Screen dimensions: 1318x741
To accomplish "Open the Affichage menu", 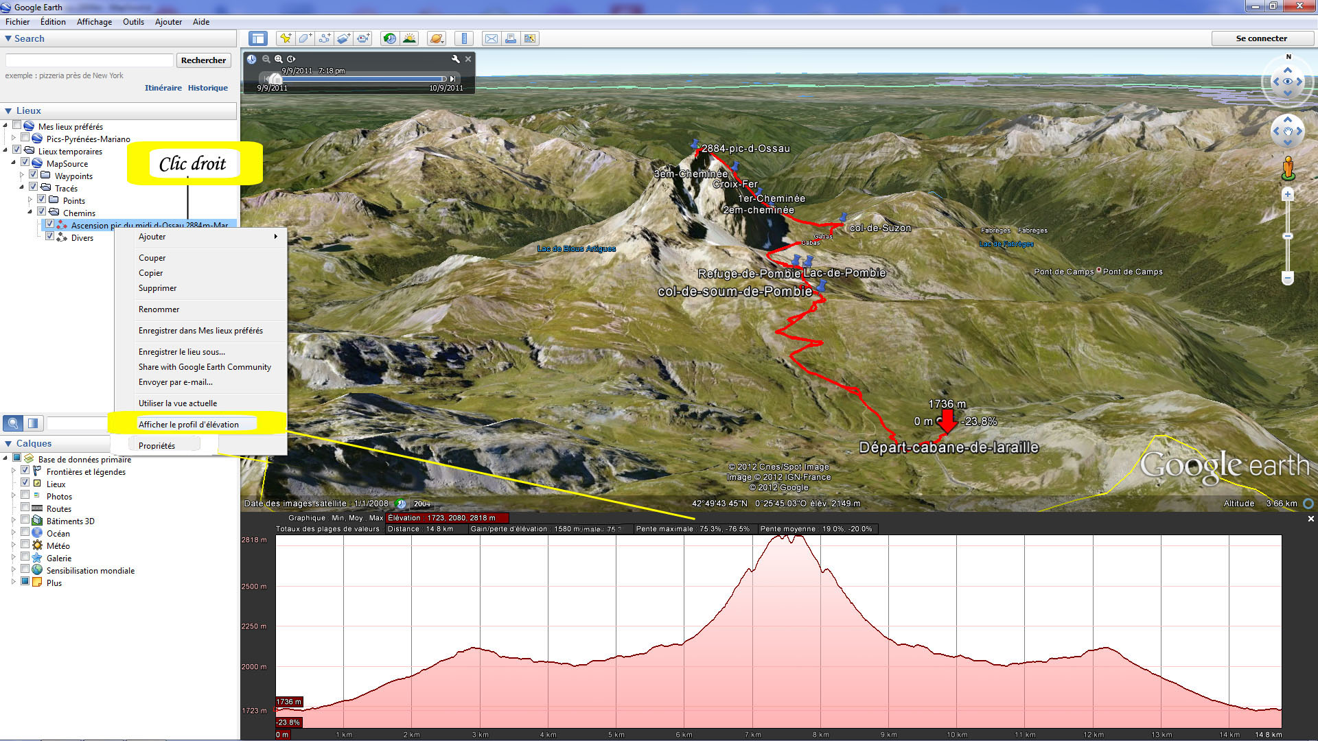I will (94, 22).
